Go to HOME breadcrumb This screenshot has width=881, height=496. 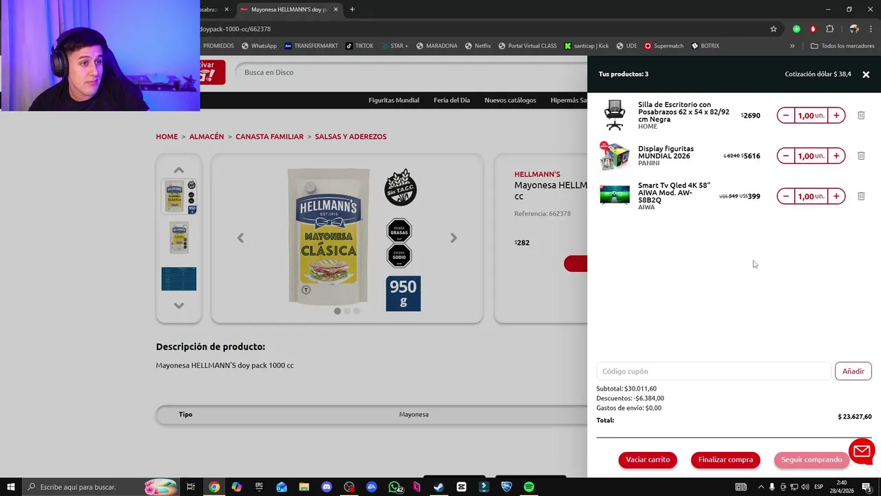tap(167, 136)
